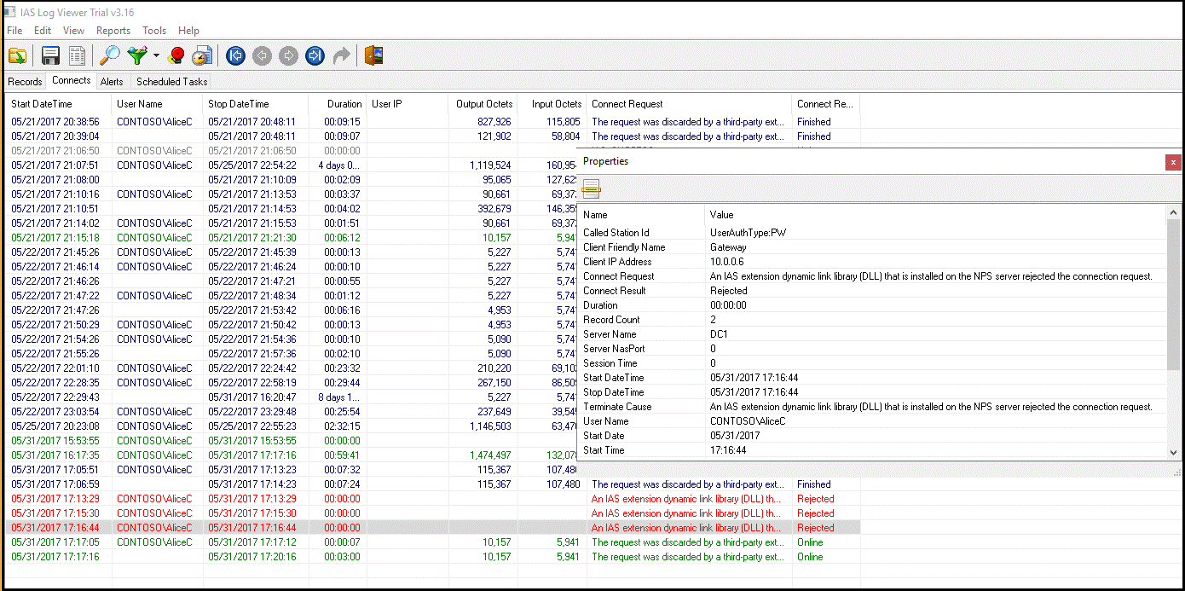Image resolution: width=1185 pixels, height=591 pixels.
Task: Start a search for records
Action: click(x=108, y=55)
